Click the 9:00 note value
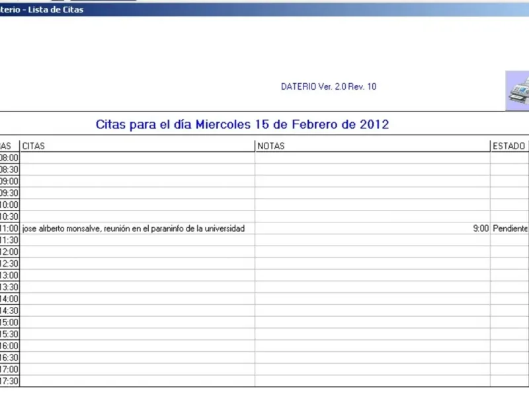The width and height of the screenshot is (529, 396). (x=481, y=228)
